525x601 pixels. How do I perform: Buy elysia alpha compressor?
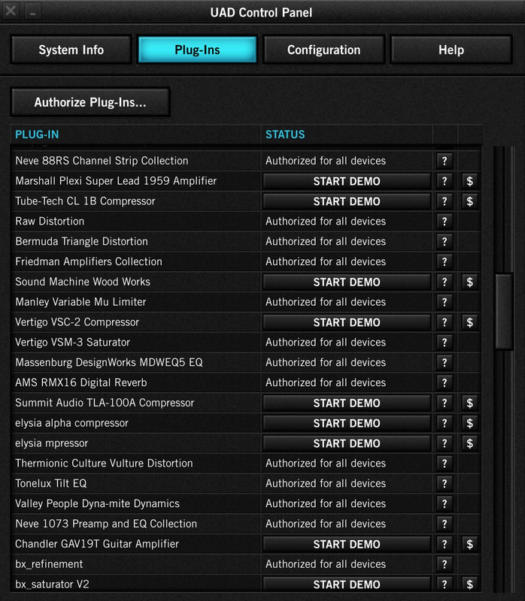[469, 423]
